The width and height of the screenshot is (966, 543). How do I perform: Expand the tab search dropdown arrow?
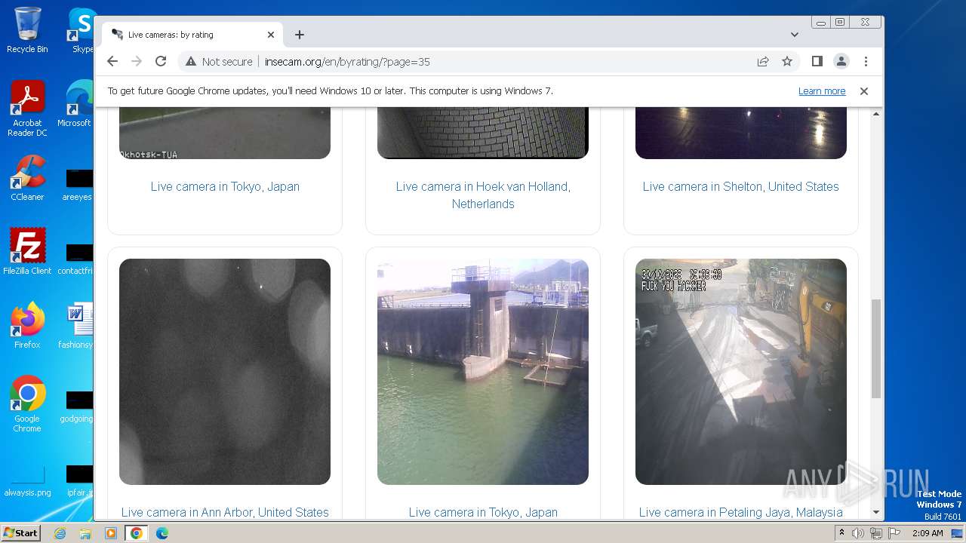point(795,35)
